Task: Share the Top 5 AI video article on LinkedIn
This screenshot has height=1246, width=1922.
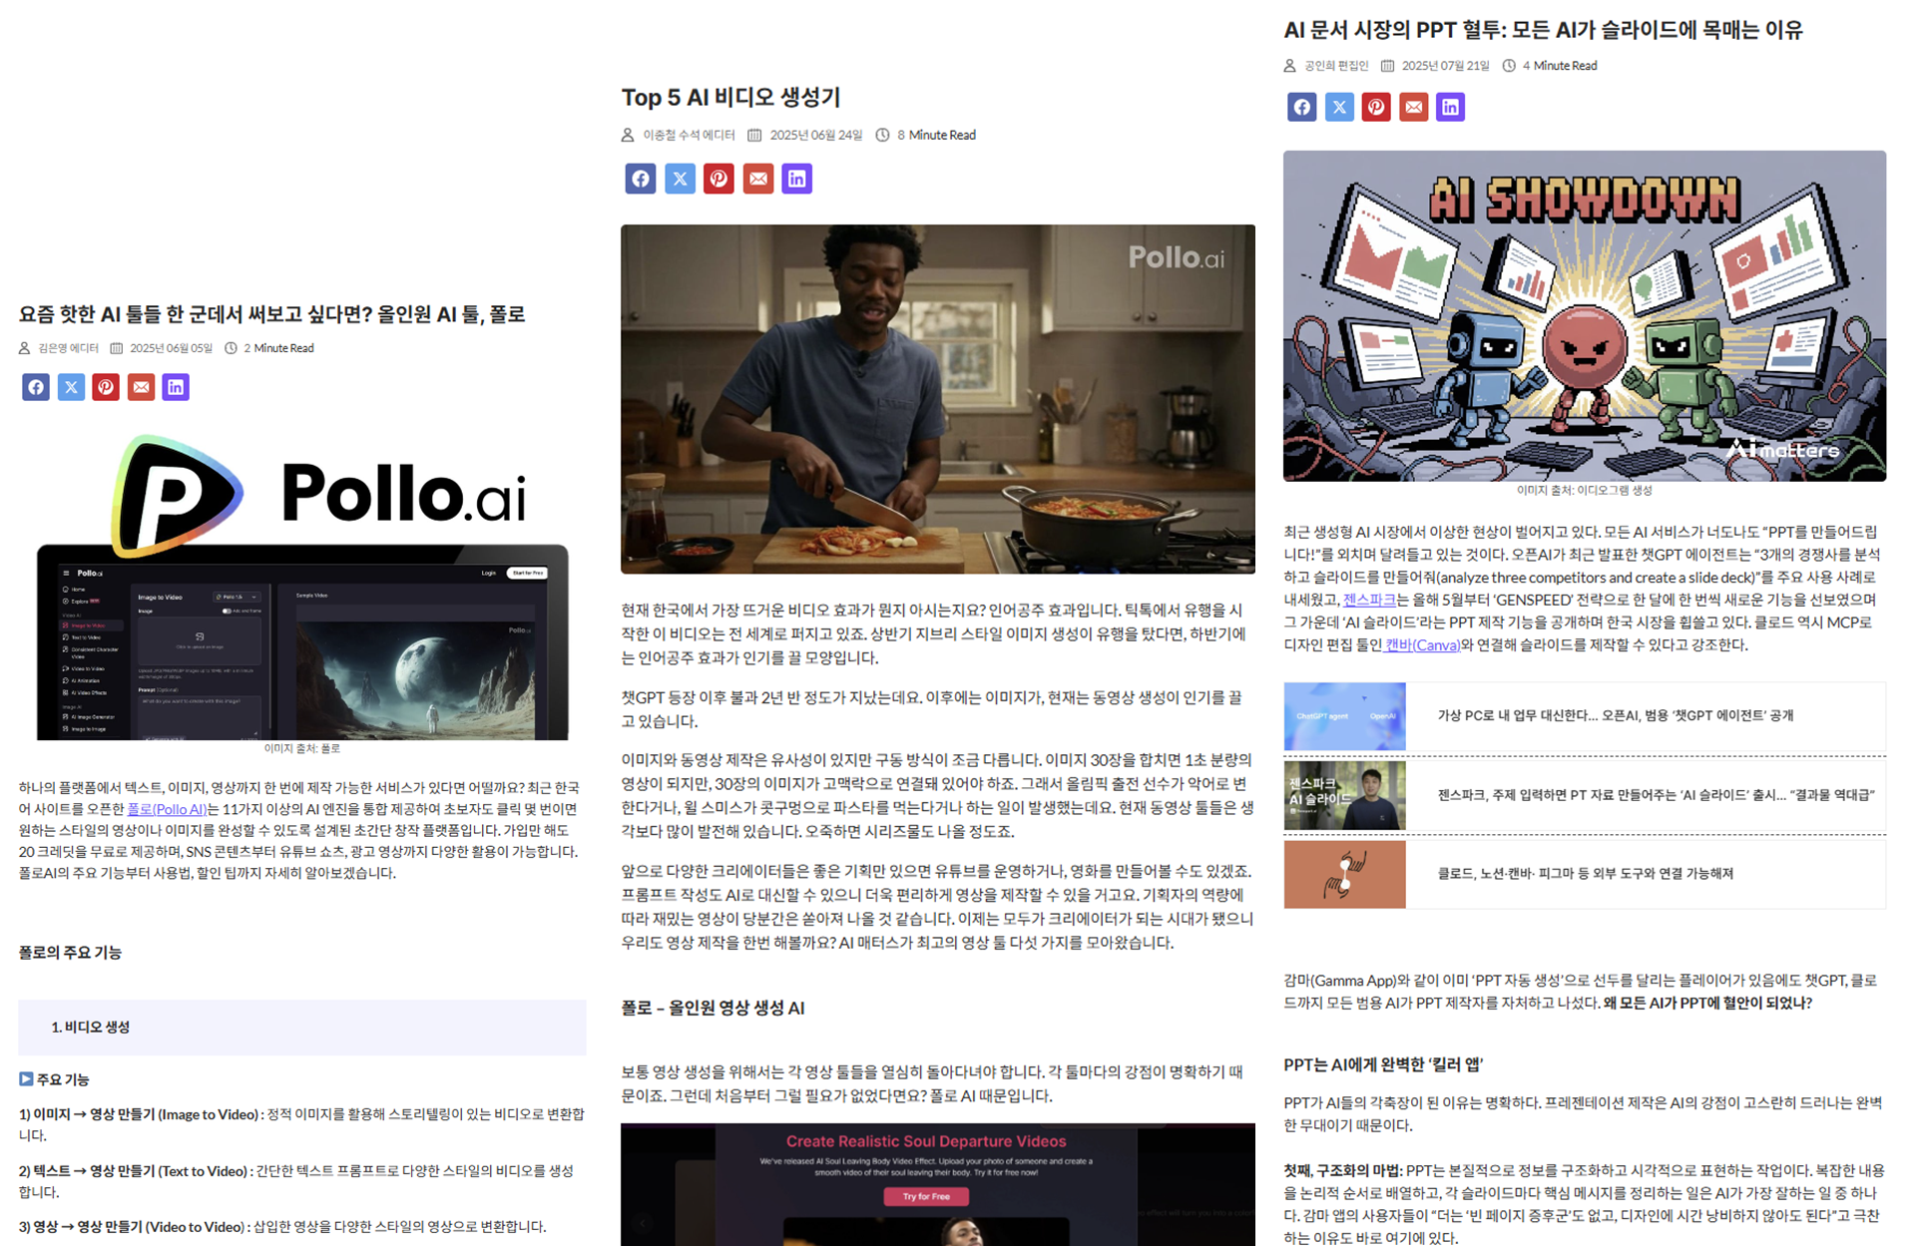Action: tap(796, 179)
